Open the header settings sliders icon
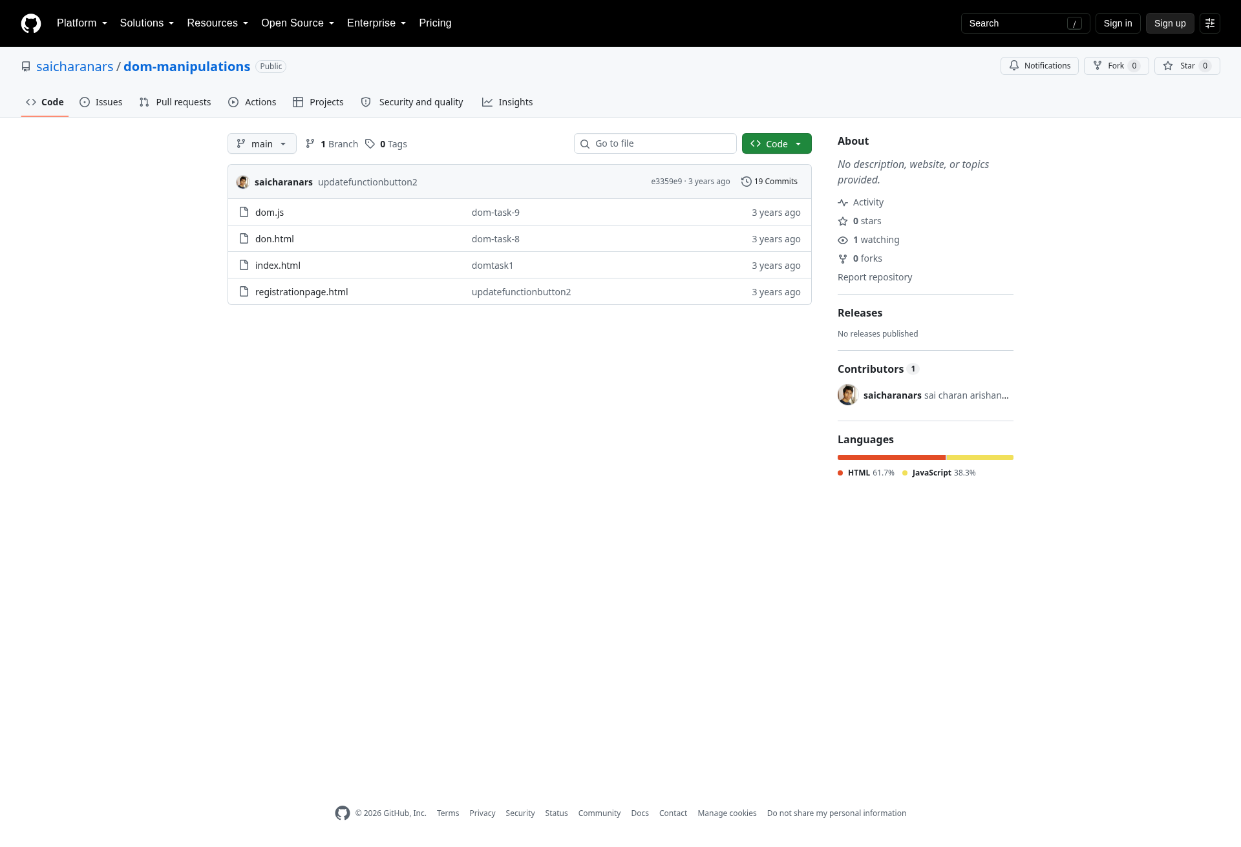Image resolution: width=1241 pixels, height=847 pixels. [1210, 23]
